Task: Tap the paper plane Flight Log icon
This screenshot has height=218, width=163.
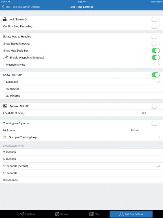Action: tap(22, 214)
